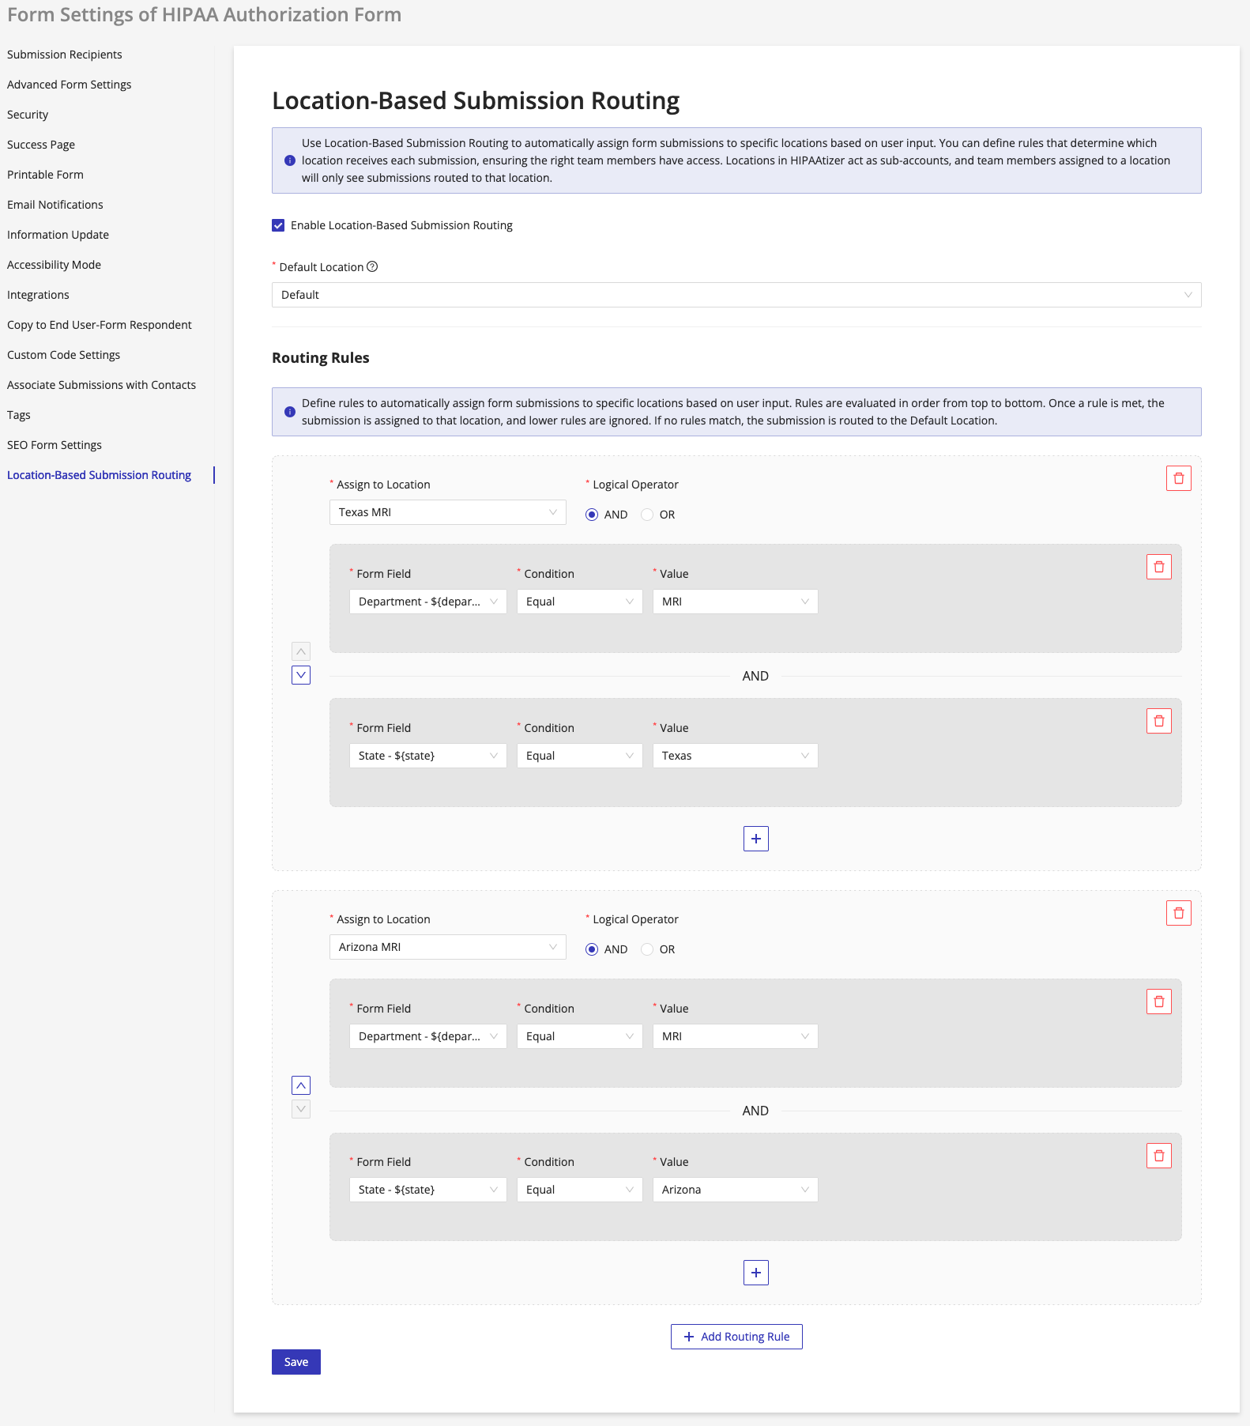The width and height of the screenshot is (1250, 1426).
Task: Open the Default Location dropdown
Action: click(x=736, y=295)
